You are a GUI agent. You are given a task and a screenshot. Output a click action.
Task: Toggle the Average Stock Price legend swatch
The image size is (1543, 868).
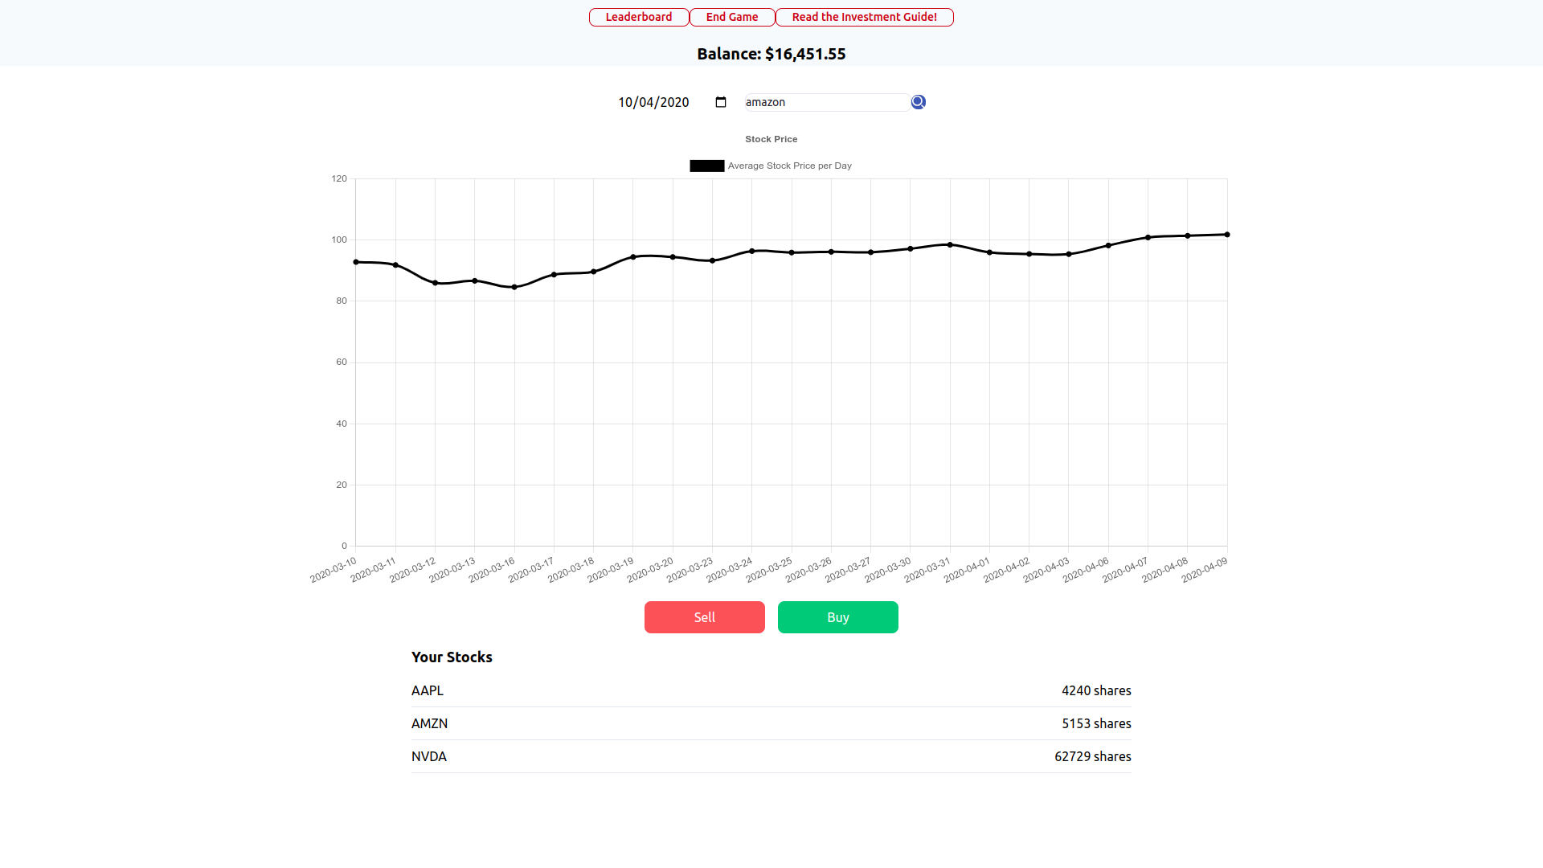tap(706, 166)
